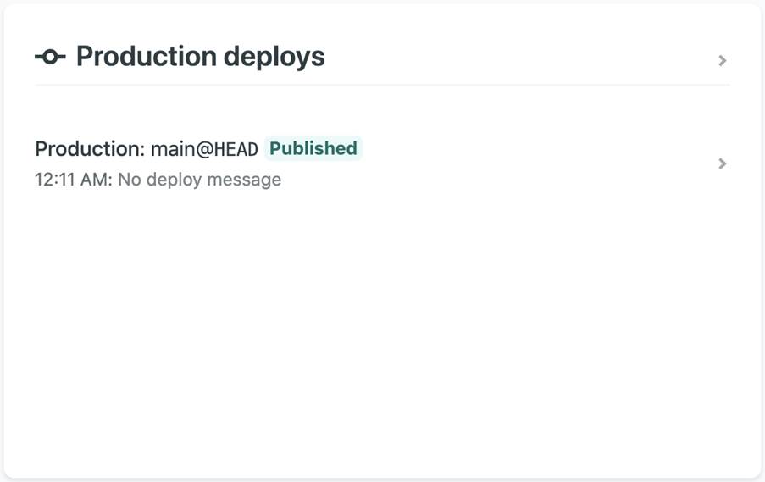
Task: Click the chevron right of Production deploys
Action: 722,60
